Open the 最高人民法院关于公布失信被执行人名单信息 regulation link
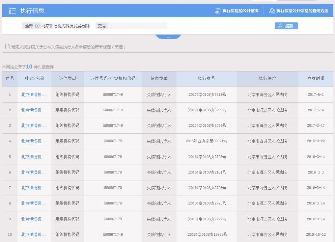Viewport: 335px width, 242px height. click(x=69, y=47)
